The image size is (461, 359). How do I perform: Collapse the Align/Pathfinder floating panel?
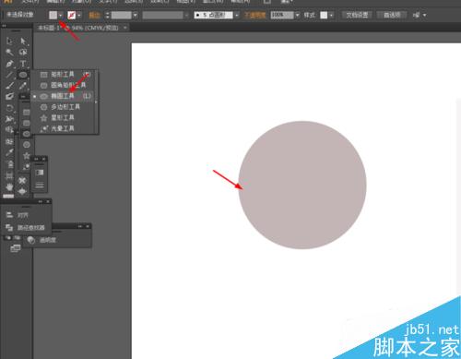click(41, 201)
